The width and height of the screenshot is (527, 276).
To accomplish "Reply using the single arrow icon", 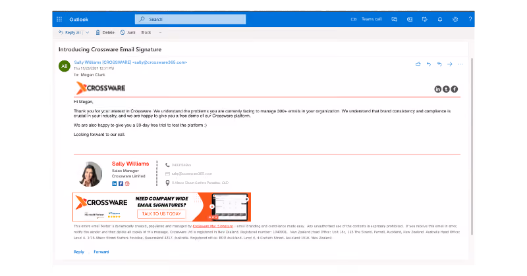I will (x=429, y=64).
